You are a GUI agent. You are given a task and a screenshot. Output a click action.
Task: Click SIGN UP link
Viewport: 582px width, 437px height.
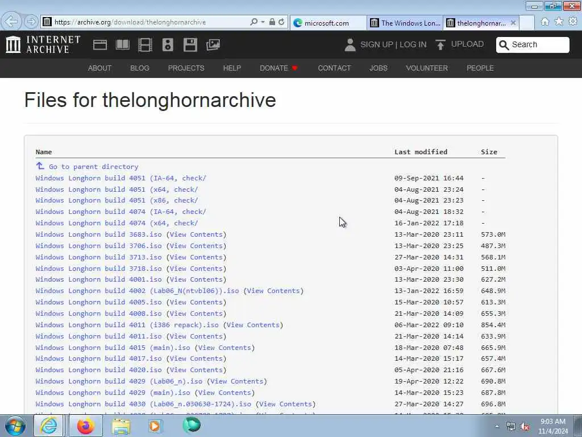[376, 44]
